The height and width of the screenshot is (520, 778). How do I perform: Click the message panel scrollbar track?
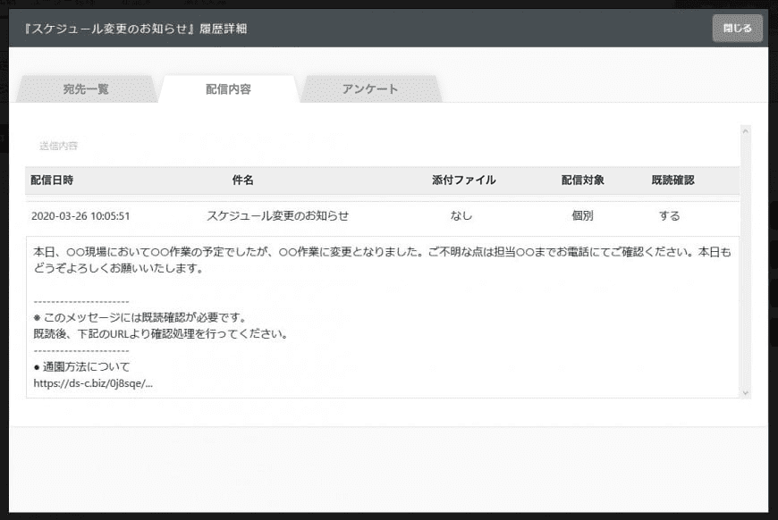coord(745,262)
